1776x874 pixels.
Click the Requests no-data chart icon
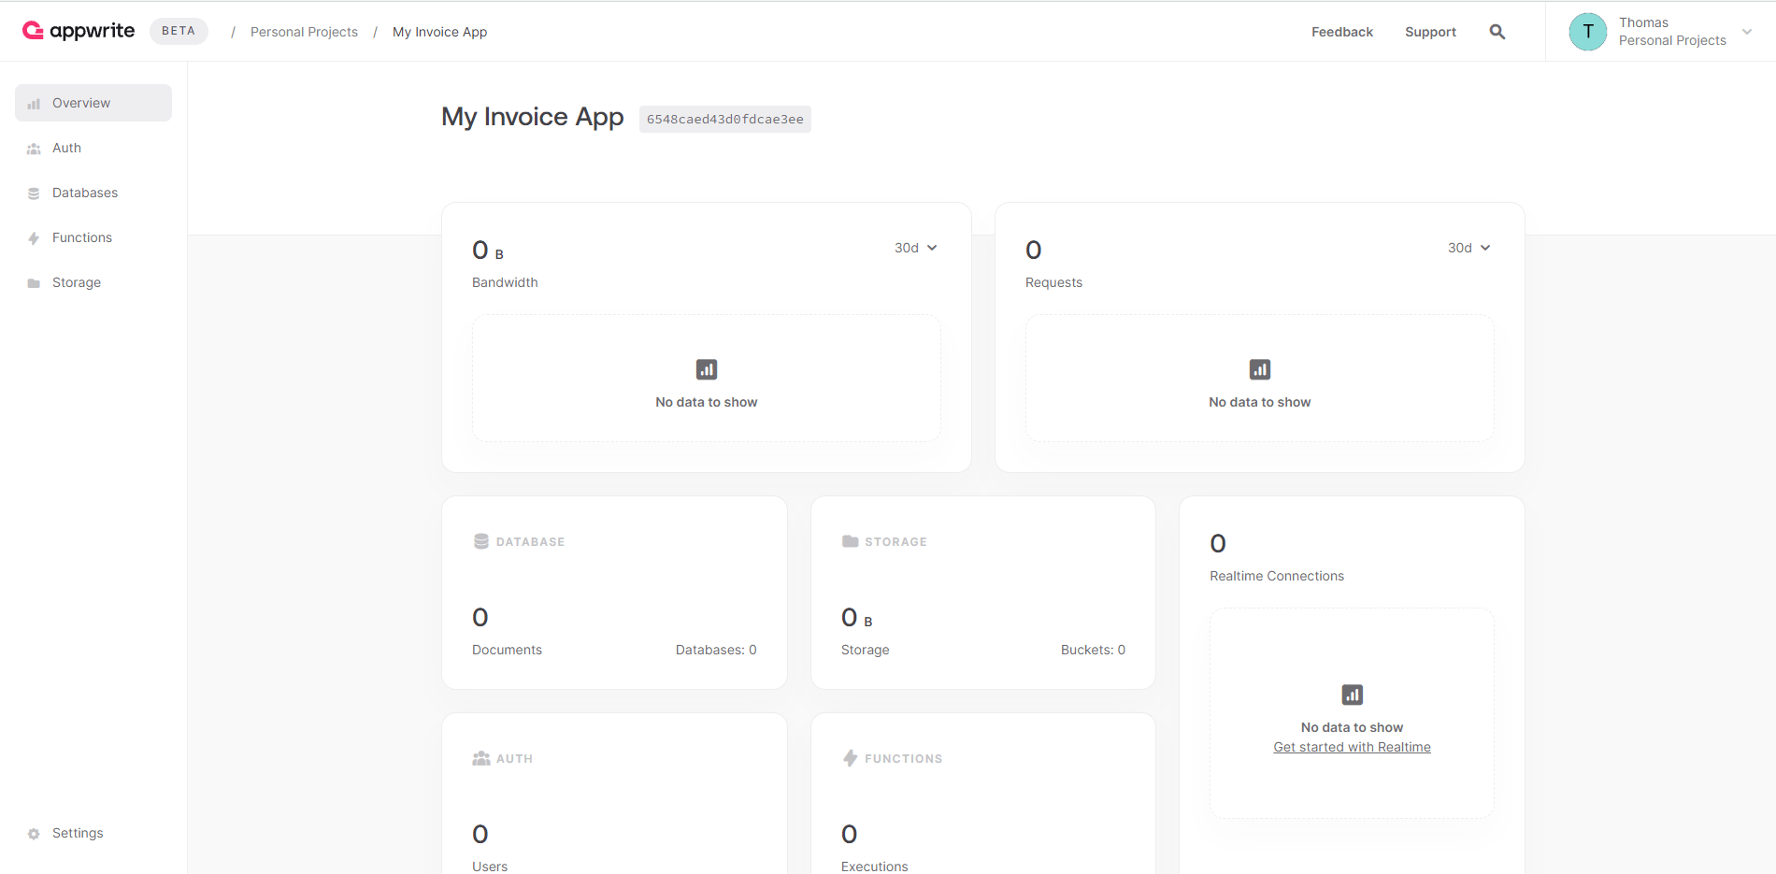click(x=1260, y=369)
